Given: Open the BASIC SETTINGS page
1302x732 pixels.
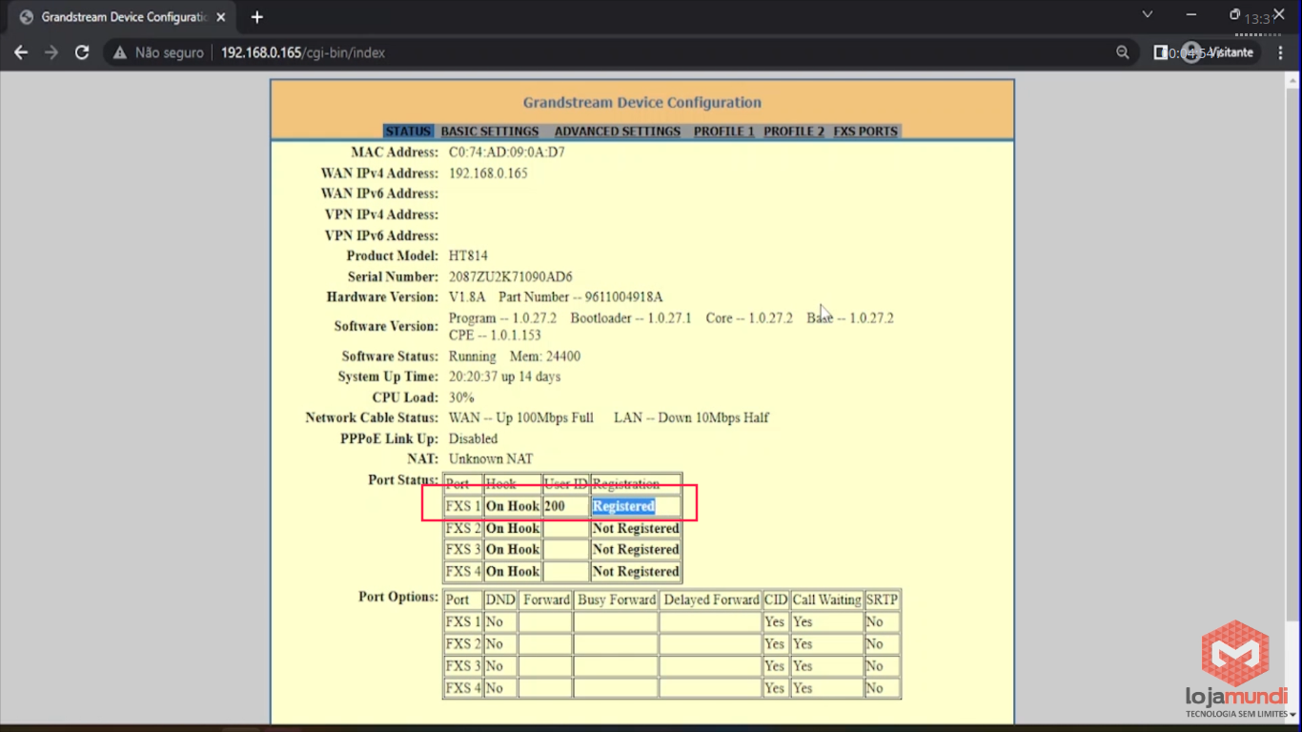Looking at the screenshot, I should coord(490,132).
